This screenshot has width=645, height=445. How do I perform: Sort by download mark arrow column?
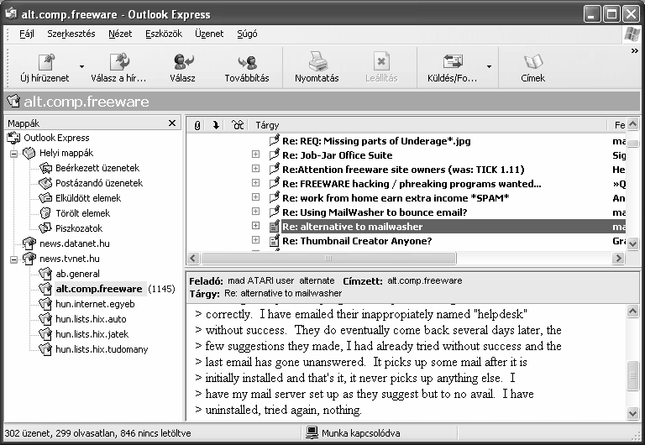point(216,125)
